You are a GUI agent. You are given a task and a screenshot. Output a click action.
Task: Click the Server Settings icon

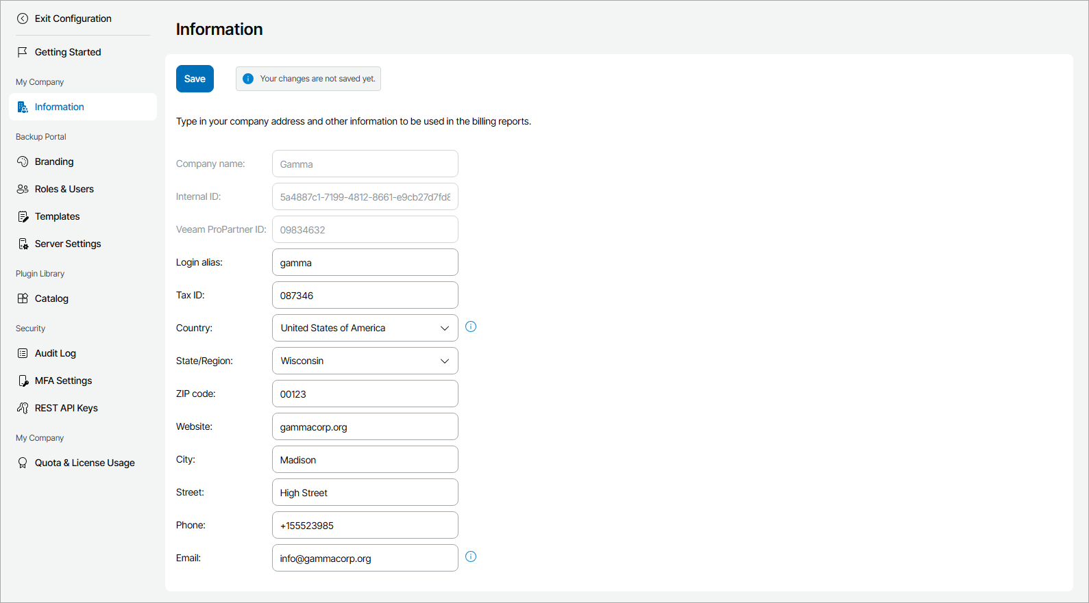click(x=23, y=244)
